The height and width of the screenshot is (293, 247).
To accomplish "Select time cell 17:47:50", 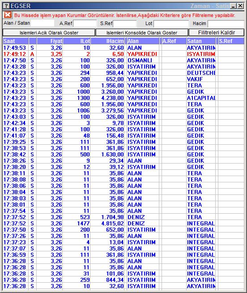I will (x=15, y=60).
